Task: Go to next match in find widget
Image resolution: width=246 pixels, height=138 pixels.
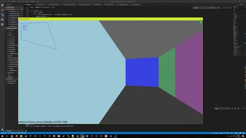Action: click(x=226, y=8)
